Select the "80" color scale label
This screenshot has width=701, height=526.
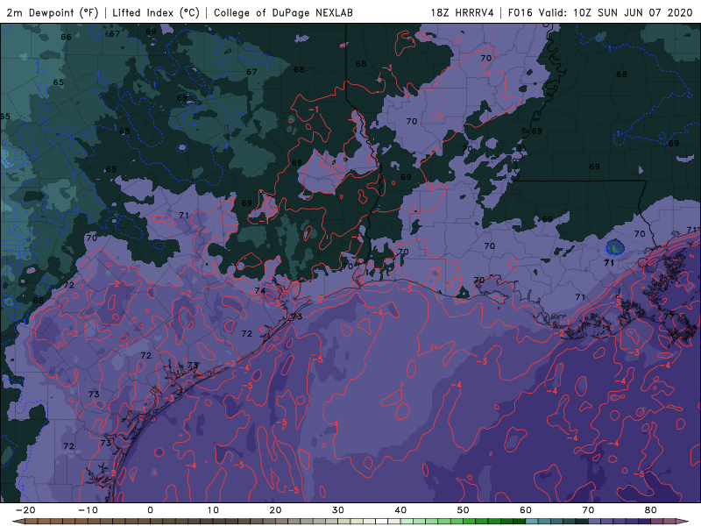pos(651,510)
